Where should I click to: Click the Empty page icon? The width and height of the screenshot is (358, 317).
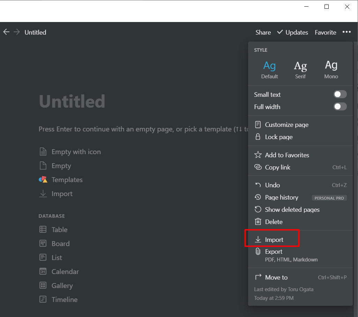(43, 166)
